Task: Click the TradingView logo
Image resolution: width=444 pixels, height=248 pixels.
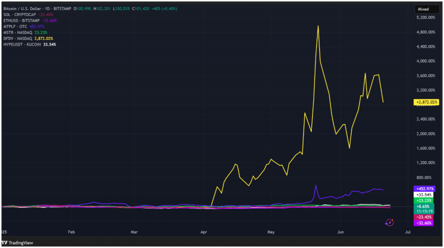Action: 18,243
